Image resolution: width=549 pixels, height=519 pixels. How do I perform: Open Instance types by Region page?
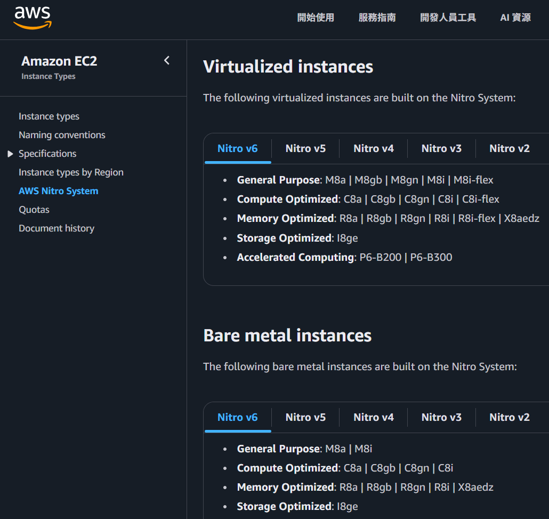[x=71, y=172]
